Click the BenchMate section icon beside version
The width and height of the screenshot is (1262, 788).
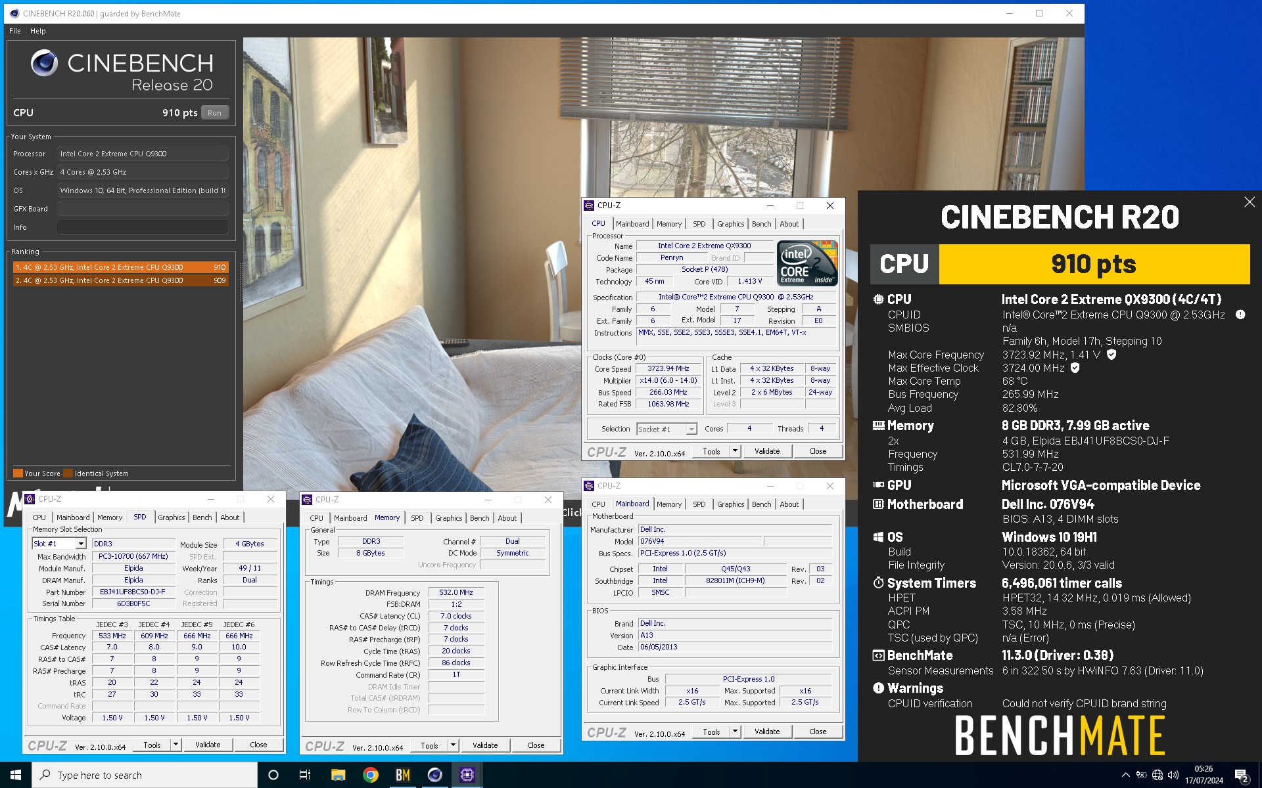tap(878, 655)
